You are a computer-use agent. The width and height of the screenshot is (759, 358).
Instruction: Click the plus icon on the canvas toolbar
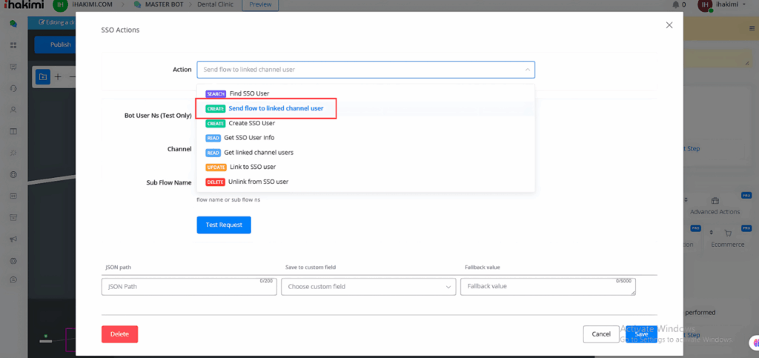(x=58, y=76)
